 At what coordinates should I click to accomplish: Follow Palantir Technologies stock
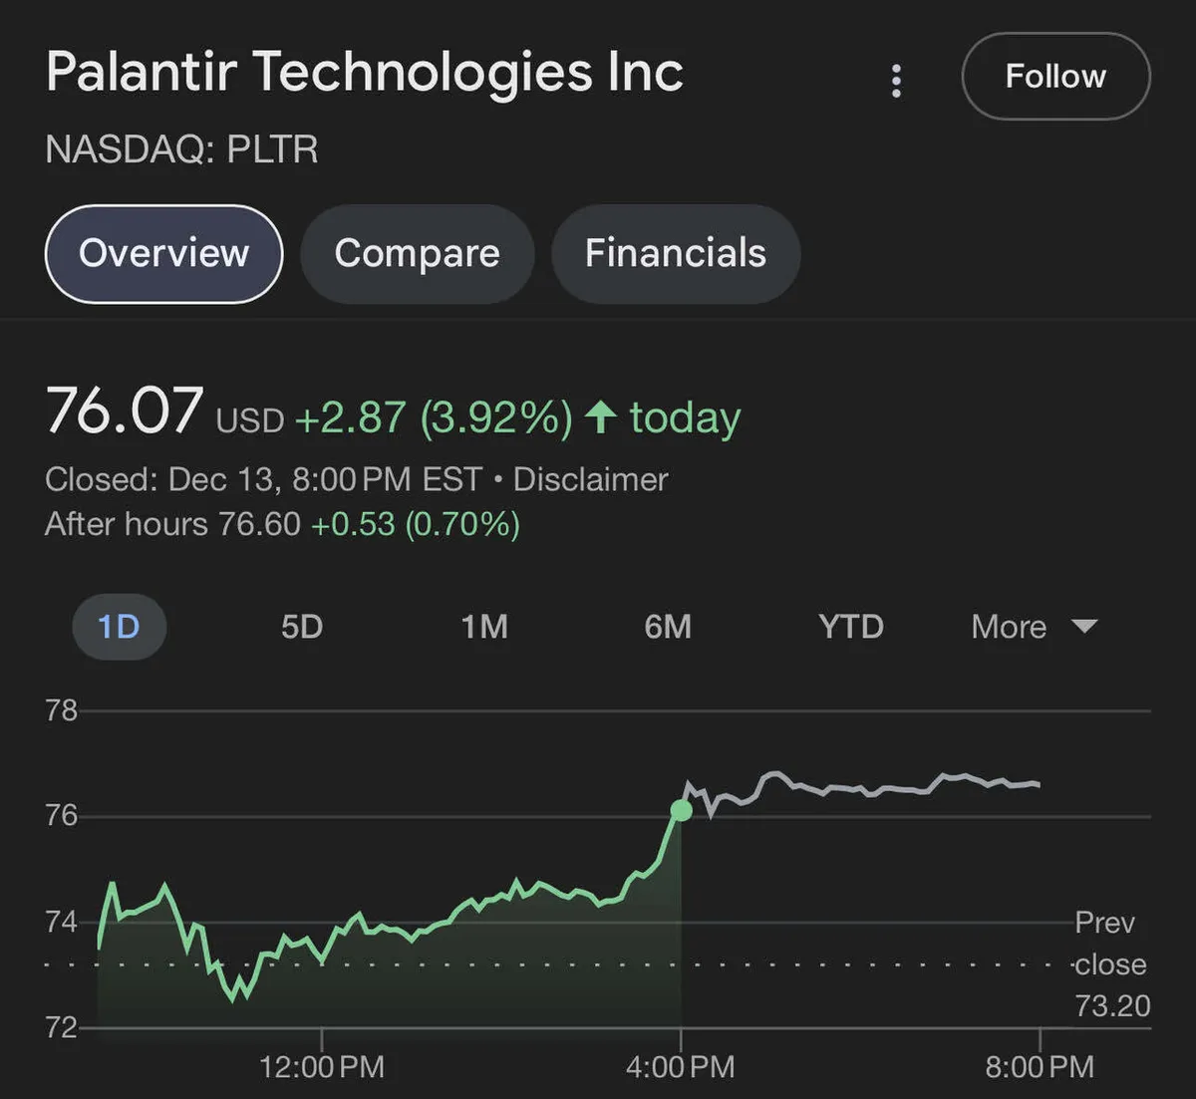point(1055,77)
